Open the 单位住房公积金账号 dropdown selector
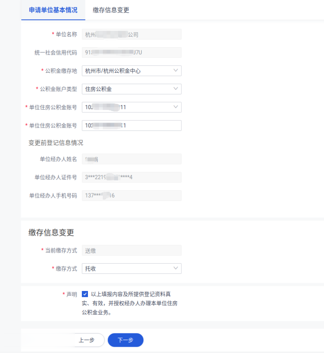The image size is (324, 353). (x=131, y=107)
